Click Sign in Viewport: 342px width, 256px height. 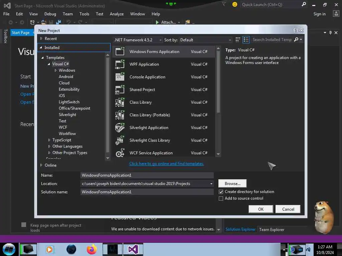click(319, 14)
